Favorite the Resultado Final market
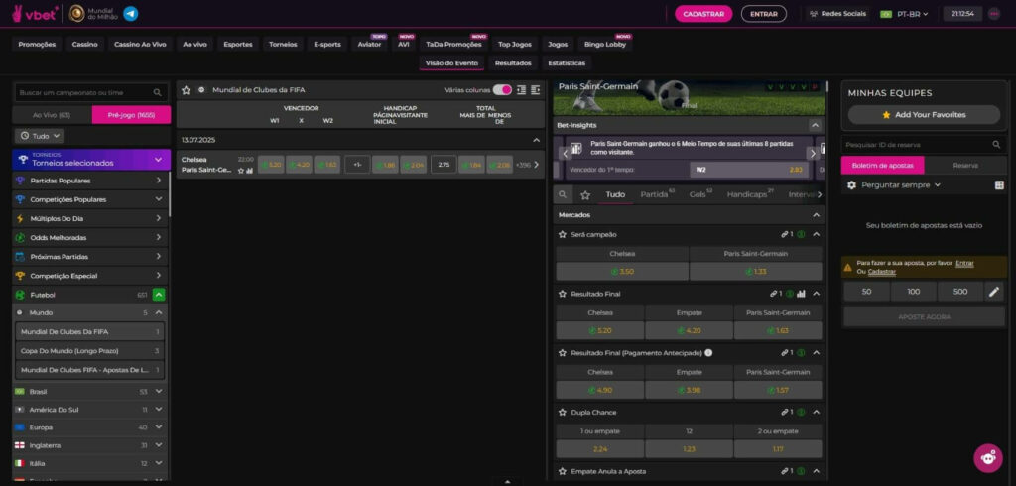This screenshot has width=1016, height=486. tap(563, 294)
